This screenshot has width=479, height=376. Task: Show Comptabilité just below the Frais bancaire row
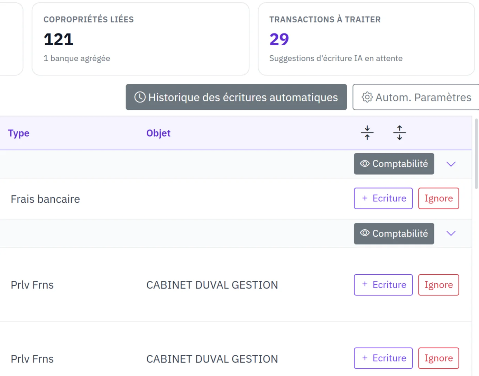[x=394, y=233]
